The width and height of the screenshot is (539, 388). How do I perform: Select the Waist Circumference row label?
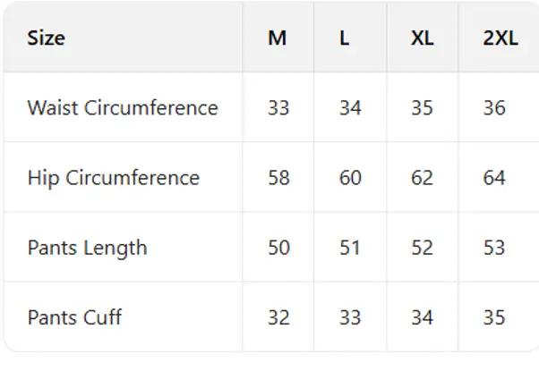123,108
